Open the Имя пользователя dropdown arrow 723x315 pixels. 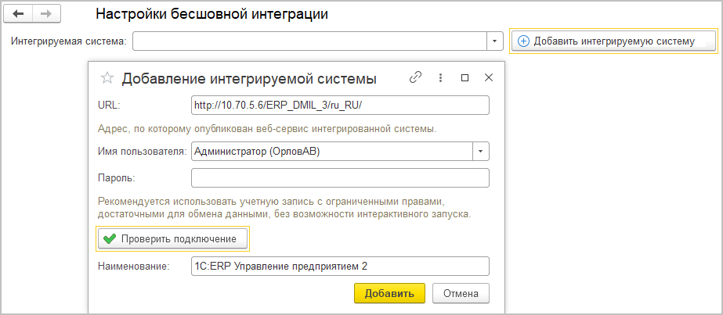[481, 152]
